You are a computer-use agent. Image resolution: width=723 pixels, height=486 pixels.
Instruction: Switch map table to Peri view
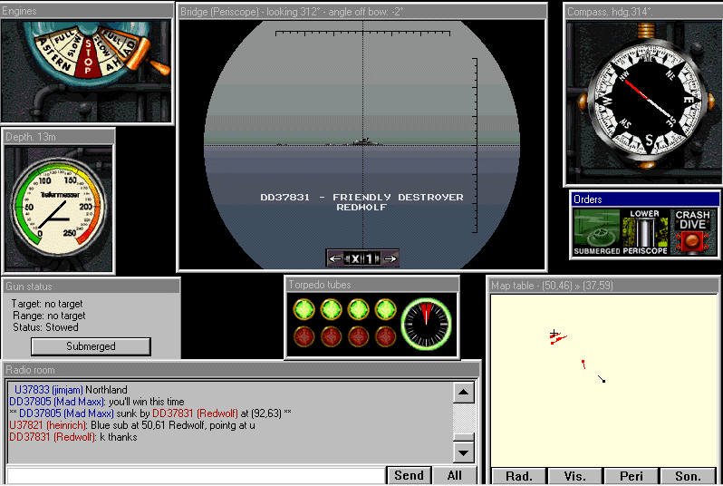click(631, 476)
